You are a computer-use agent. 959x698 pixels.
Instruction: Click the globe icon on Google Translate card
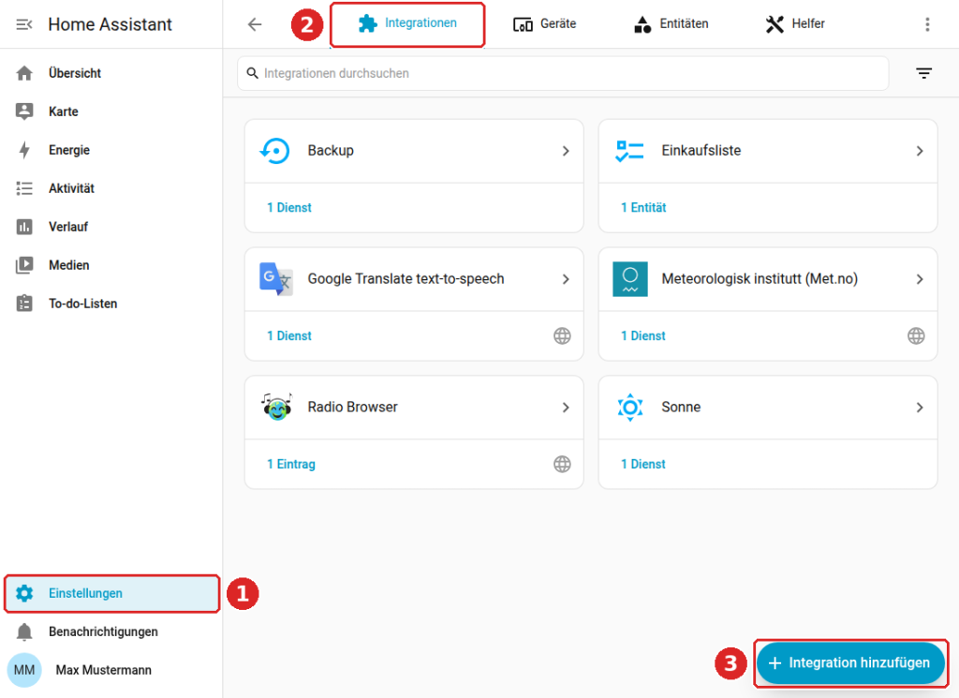click(562, 335)
